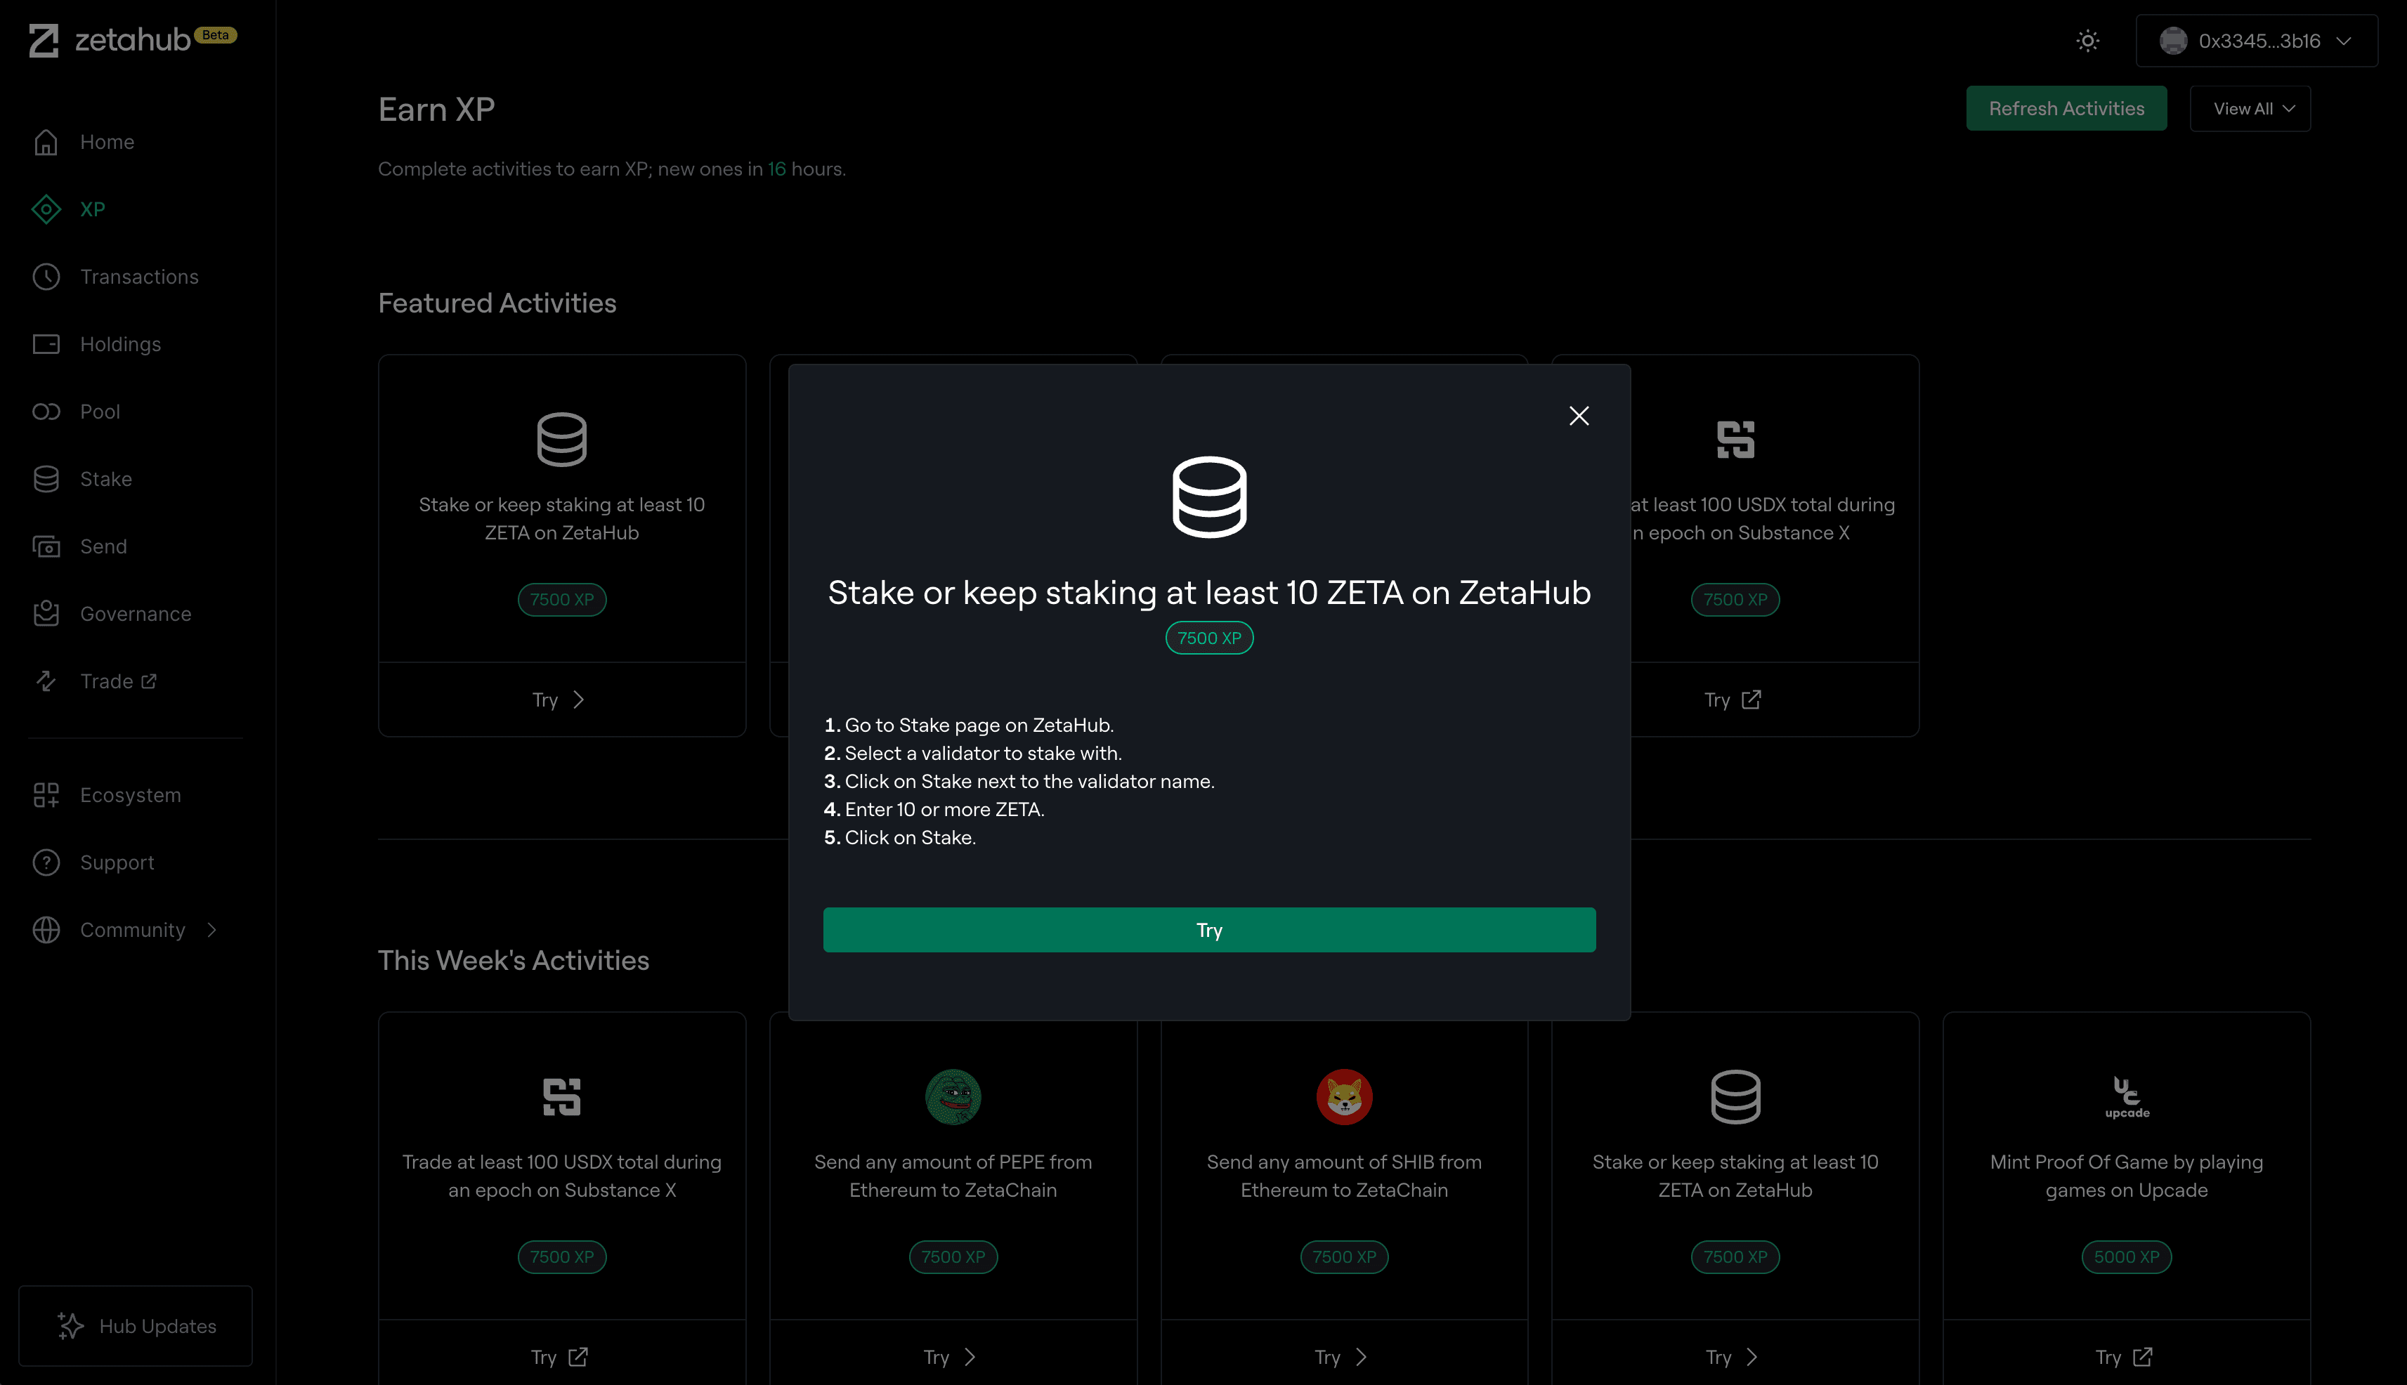Open the Ecosystem page
Screen dimensions: 2407x1385
[131, 794]
